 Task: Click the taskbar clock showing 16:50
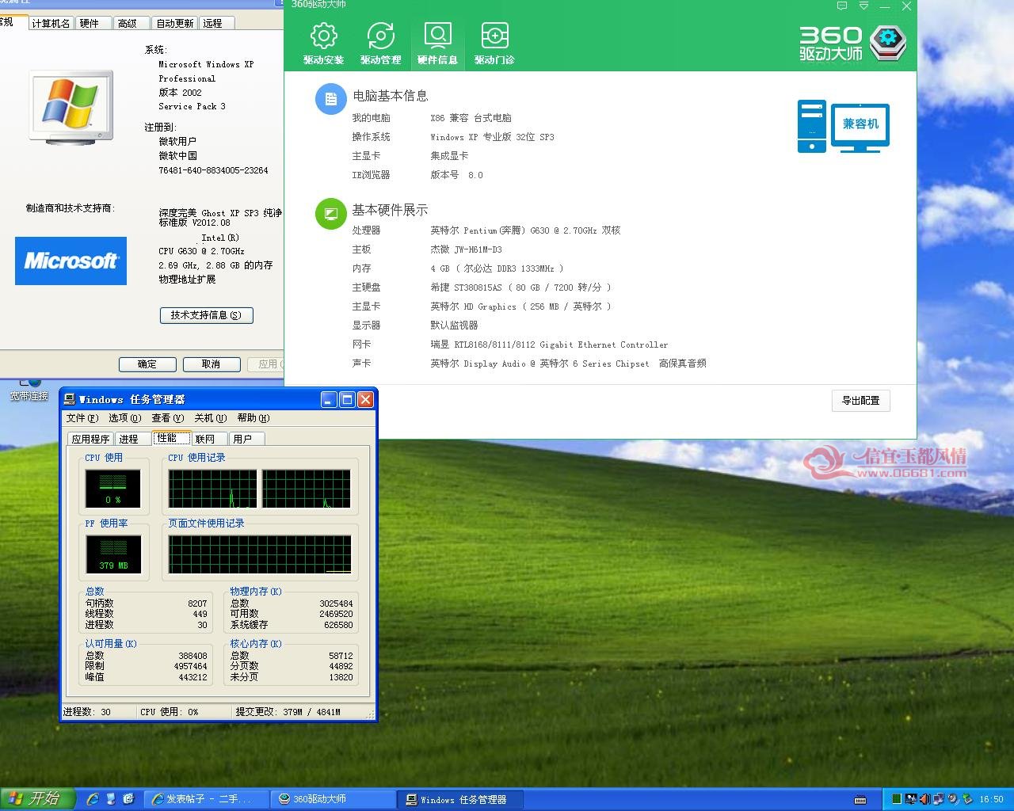pyautogui.click(x=991, y=799)
